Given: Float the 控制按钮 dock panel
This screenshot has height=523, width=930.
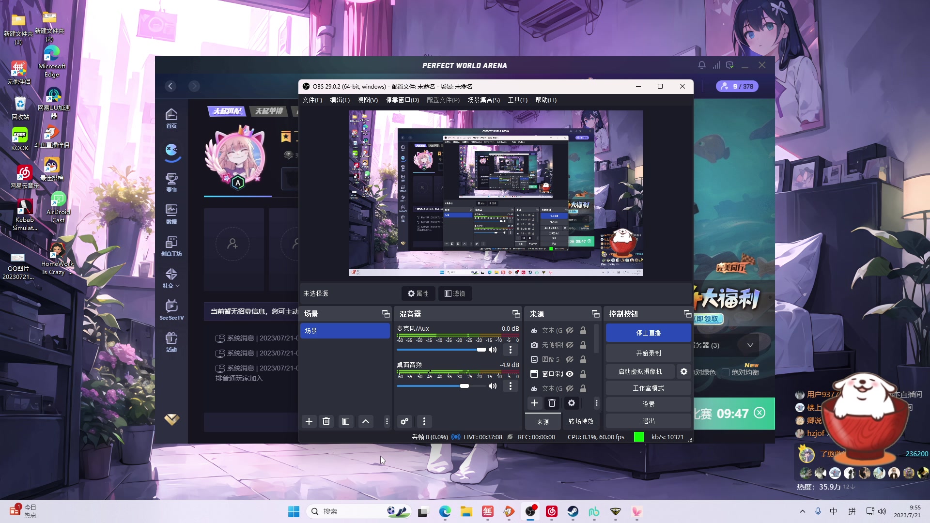Looking at the screenshot, I should tap(687, 314).
